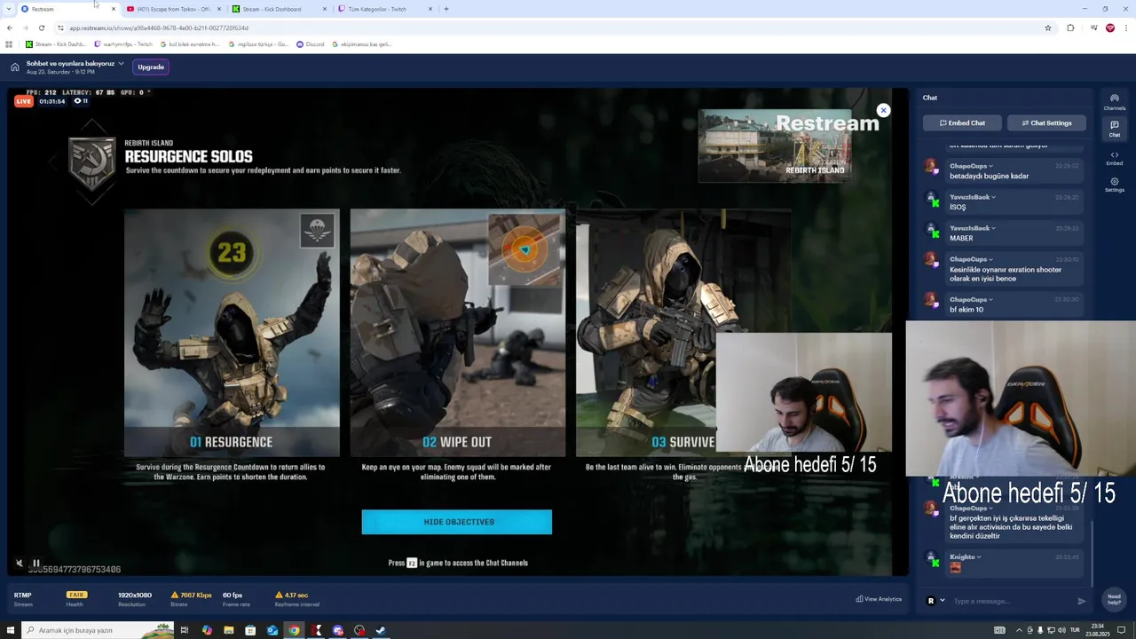1136x639 pixels.
Task: Expand YavuzIsBack menu on 'İSOŞ' message
Action: (993, 197)
